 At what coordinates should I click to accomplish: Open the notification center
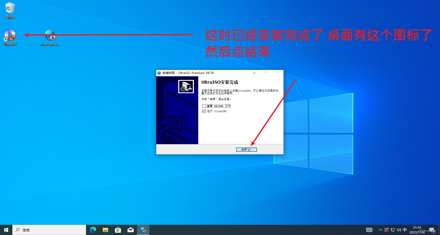coord(432,230)
